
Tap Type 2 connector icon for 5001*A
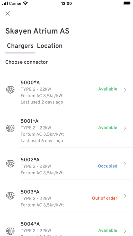[11, 128]
